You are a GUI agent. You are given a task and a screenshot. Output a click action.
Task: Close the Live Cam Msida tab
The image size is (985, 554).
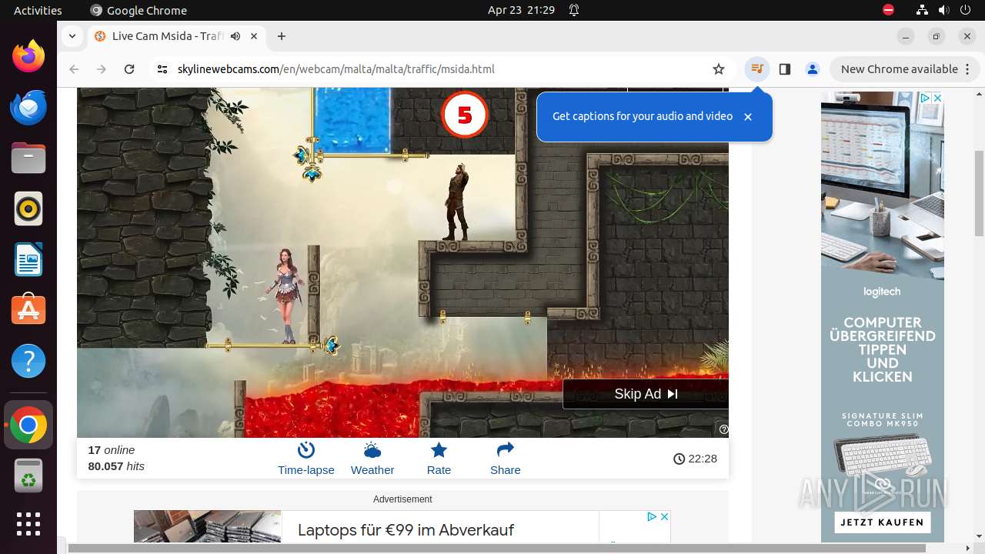254,36
